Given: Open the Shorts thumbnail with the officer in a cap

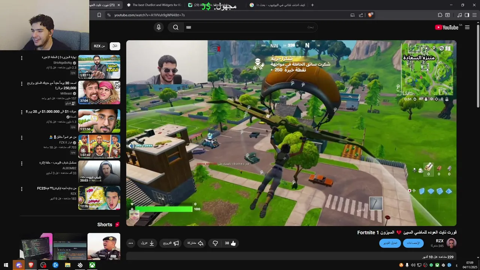Looking at the screenshot, I should (104, 246).
